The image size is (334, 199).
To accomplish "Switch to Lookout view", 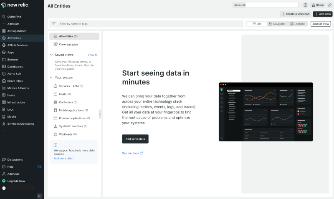I will tap(297, 24).
